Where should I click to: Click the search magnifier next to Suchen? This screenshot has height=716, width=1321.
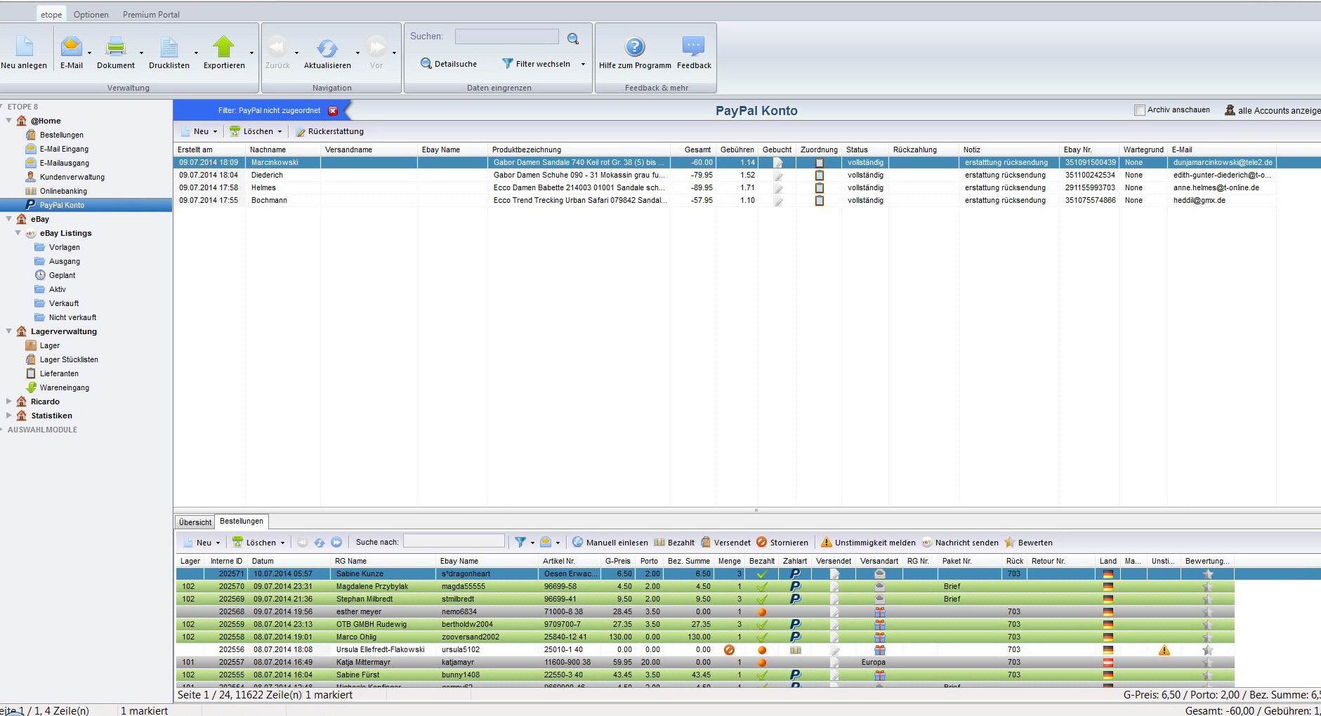[x=573, y=39]
